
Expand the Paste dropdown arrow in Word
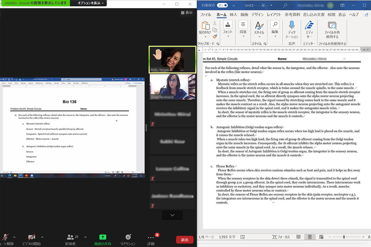205,36
